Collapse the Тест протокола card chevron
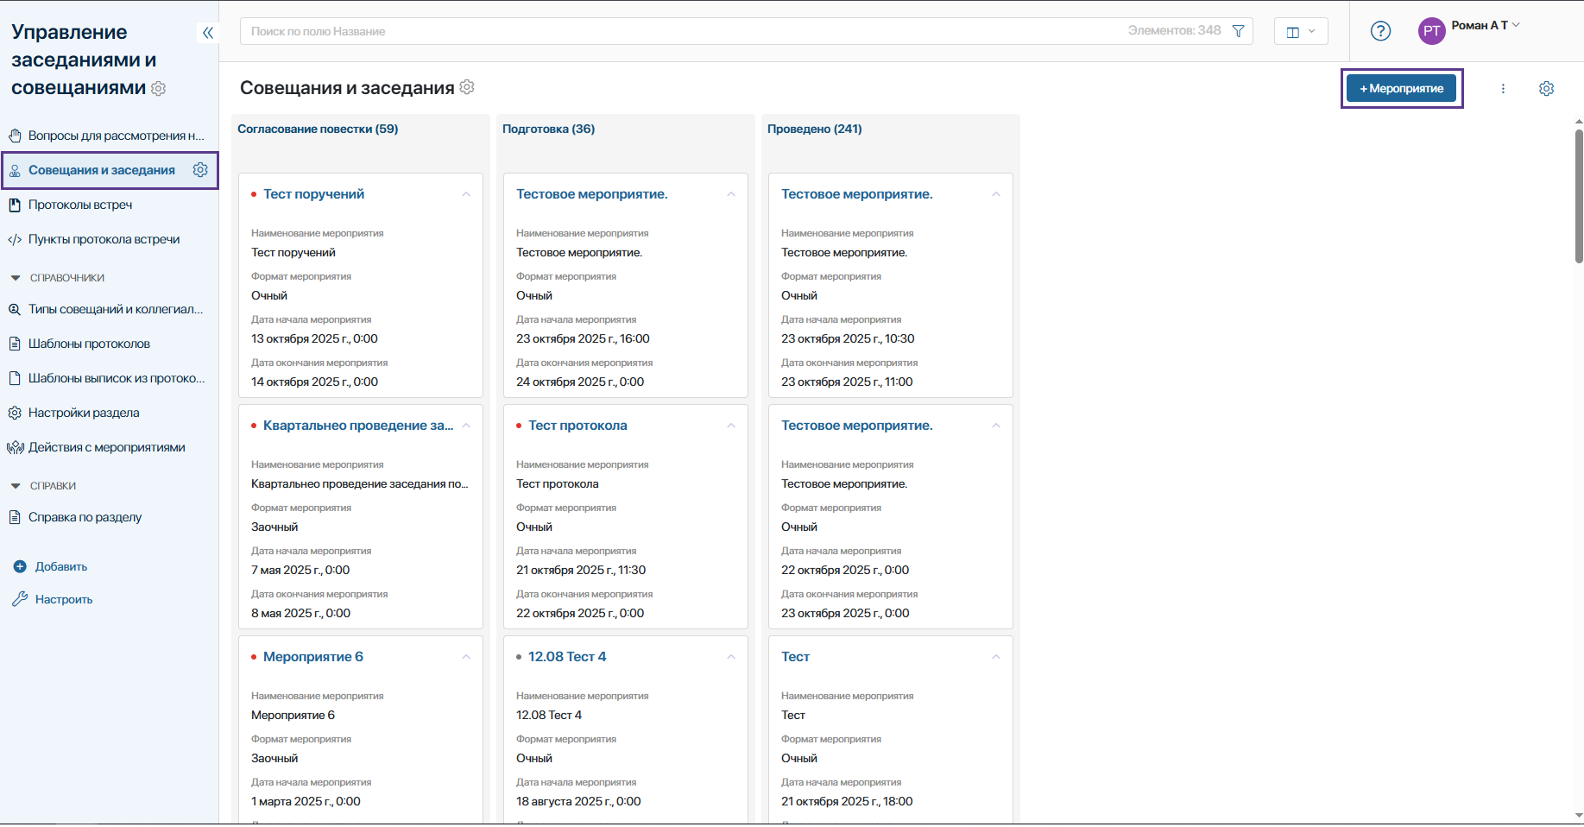The image size is (1584, 827). (x=731, y=426)
